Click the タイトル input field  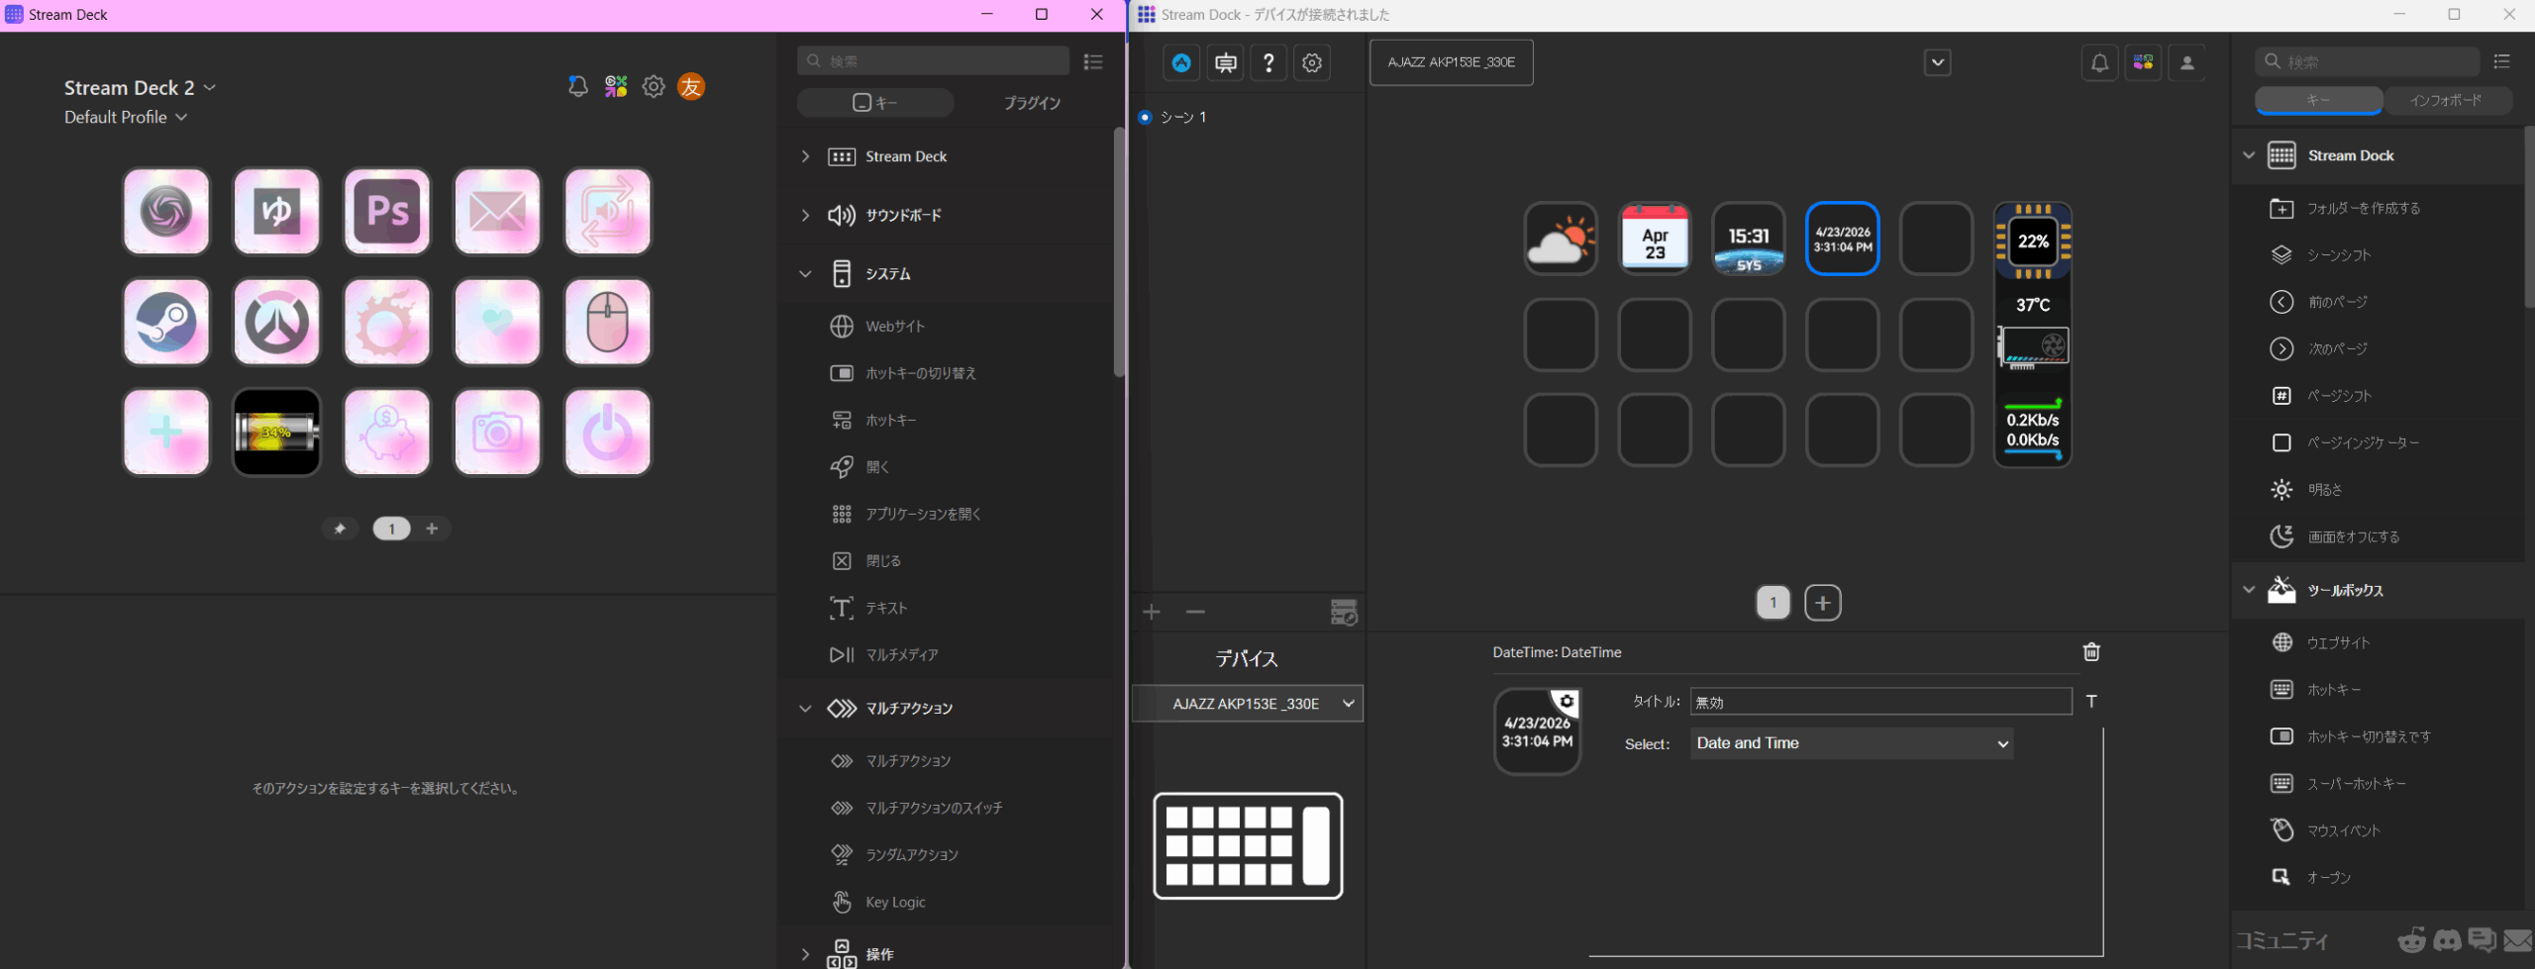point(1879,702)
